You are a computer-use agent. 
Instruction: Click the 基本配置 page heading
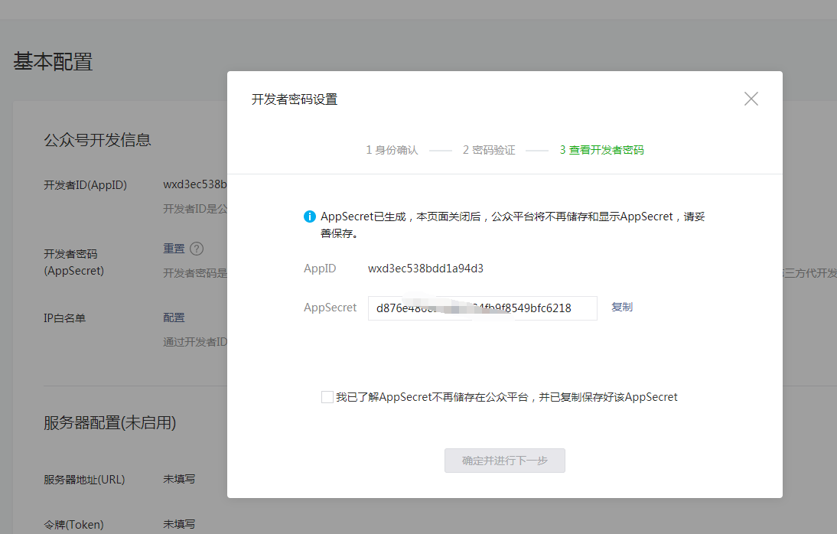pyautogui.click(x=53, y=62)
